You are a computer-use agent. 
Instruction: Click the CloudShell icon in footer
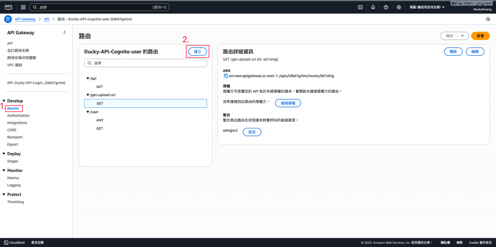[6, 243]
